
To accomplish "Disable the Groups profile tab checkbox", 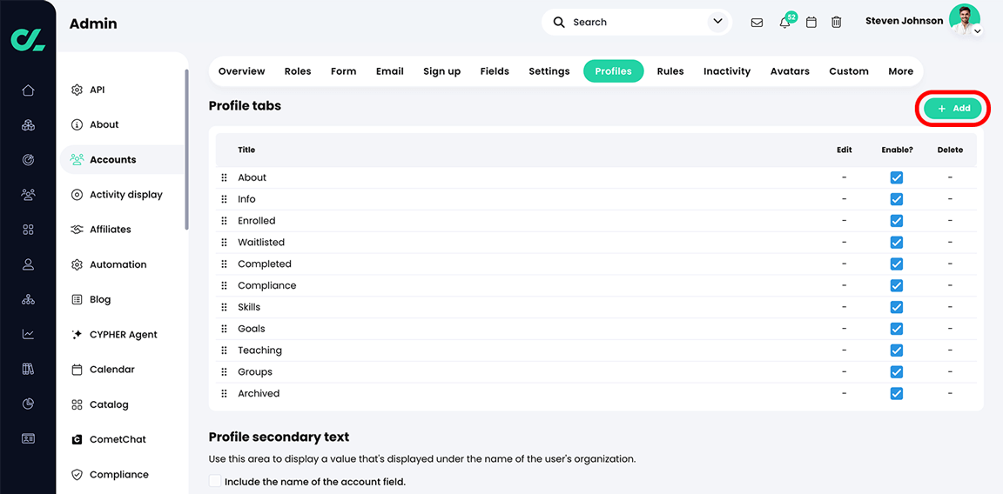I will [897, 372].
